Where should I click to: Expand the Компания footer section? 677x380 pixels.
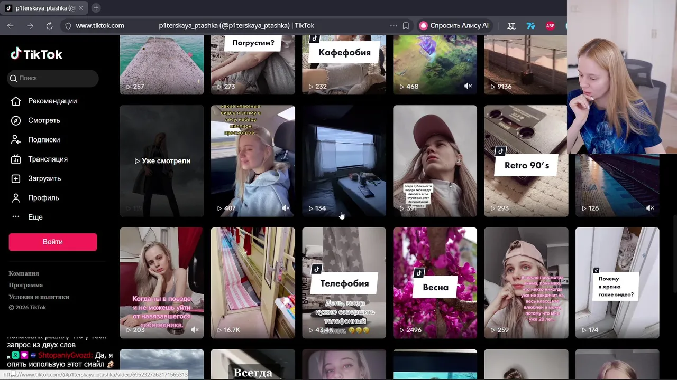click(x=24, y=273)
